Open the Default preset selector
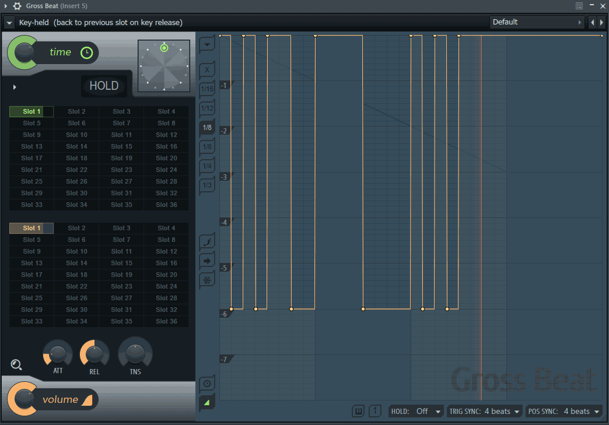This screenshot has height=425, width=609. (537, 23)
